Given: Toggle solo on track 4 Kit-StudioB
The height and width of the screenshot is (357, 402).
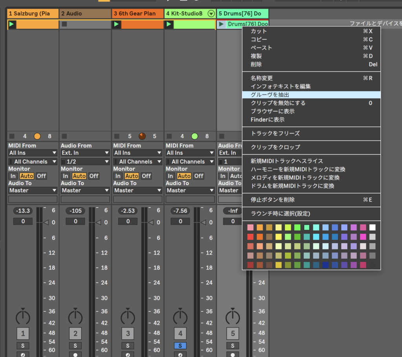Looking at the screenshot, I should [x=180, y=346].
